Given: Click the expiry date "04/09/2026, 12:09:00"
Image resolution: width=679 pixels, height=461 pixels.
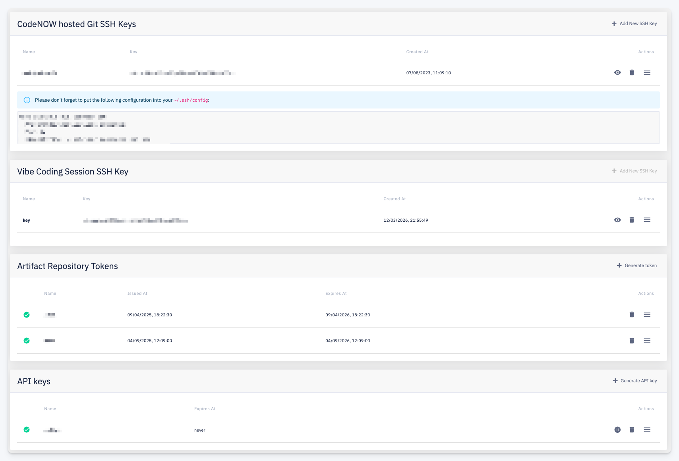Looking at the screenshot, I should [x=348, y=341].
